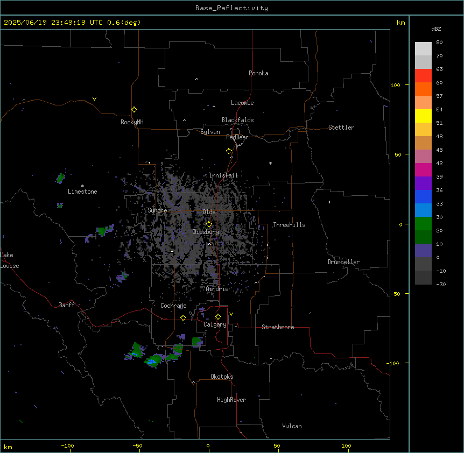Click the Calgary city label
This screenshot has height=453, width=464.
[x=215, y=324]
